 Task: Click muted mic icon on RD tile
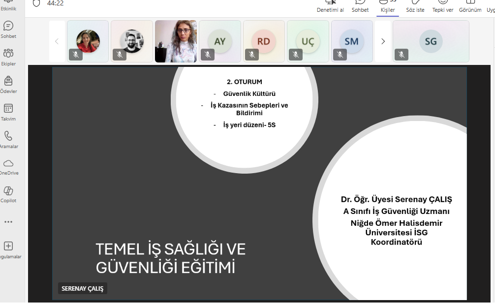pos(252,55)
